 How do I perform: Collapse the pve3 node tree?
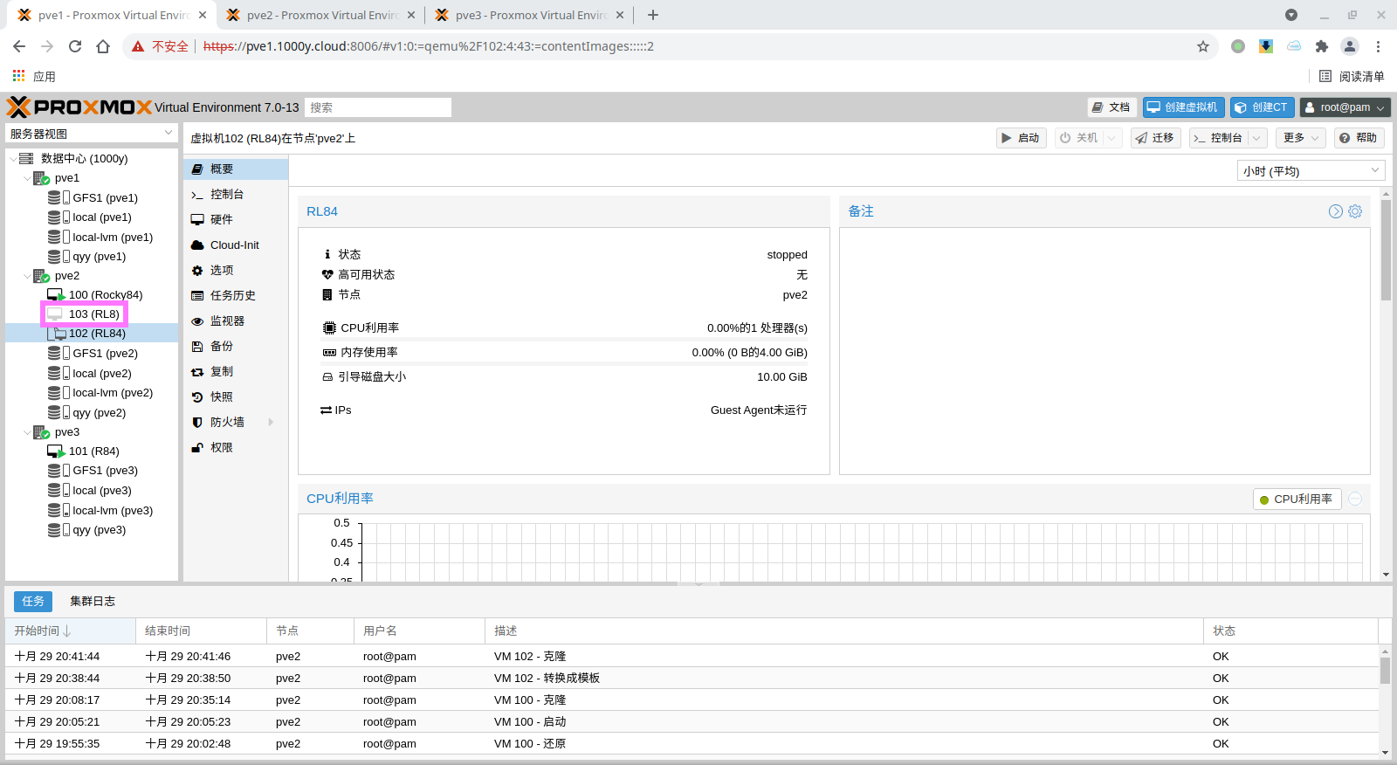click(26, 432)
